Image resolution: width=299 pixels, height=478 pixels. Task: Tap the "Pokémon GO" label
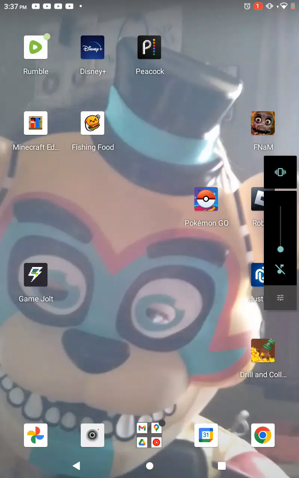[206, 223]
